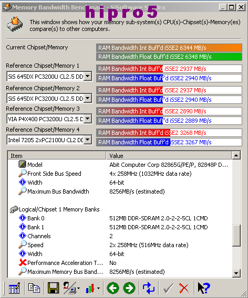Sort by the Value column header
This screenshot has width=248, height=298.
169,156
